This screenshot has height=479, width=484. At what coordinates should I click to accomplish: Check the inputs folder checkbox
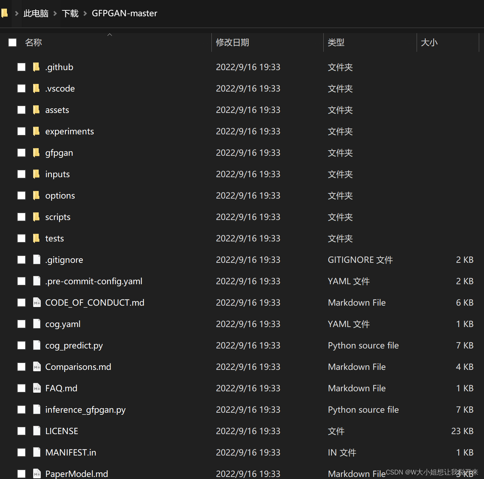coord(21,174)
